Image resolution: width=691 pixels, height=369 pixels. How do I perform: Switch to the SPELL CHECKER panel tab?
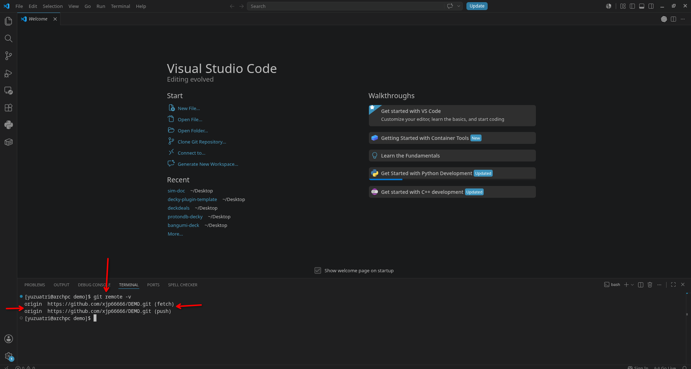click(182, 285)
